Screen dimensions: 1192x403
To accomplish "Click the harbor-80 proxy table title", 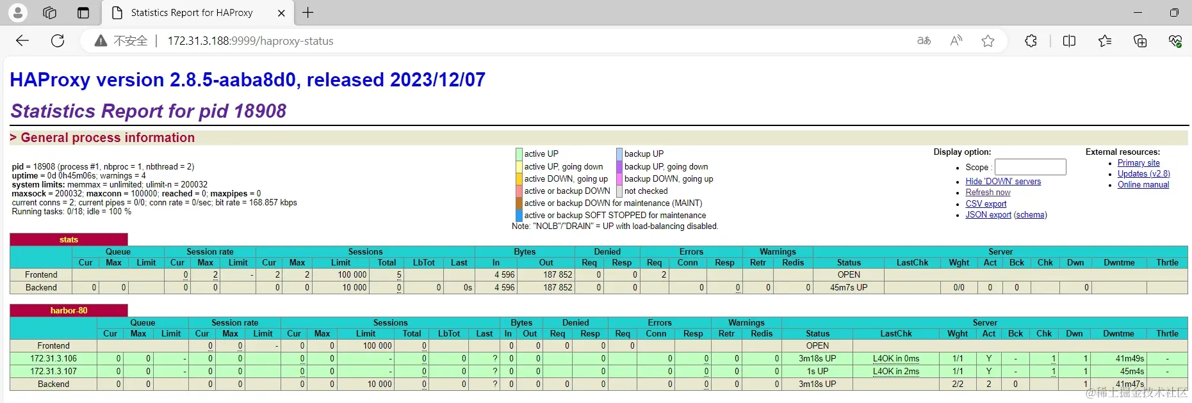I will 69,310.
